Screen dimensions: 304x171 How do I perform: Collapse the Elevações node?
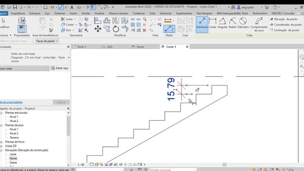point(1,150)
